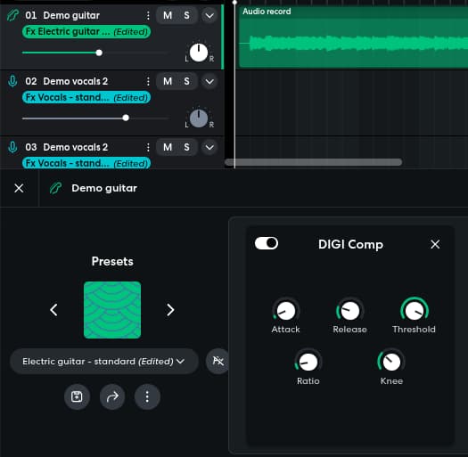Open track 01 three-dot options menu
The height and width of the screenshot is (457, 468).
(148, 15)
